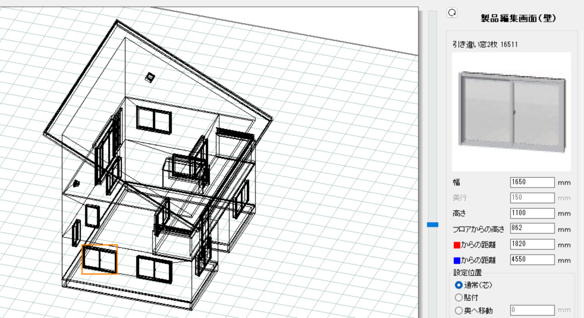584x318 pixels.
Task: Click the red distance field showing 1820
Action: 532,244
